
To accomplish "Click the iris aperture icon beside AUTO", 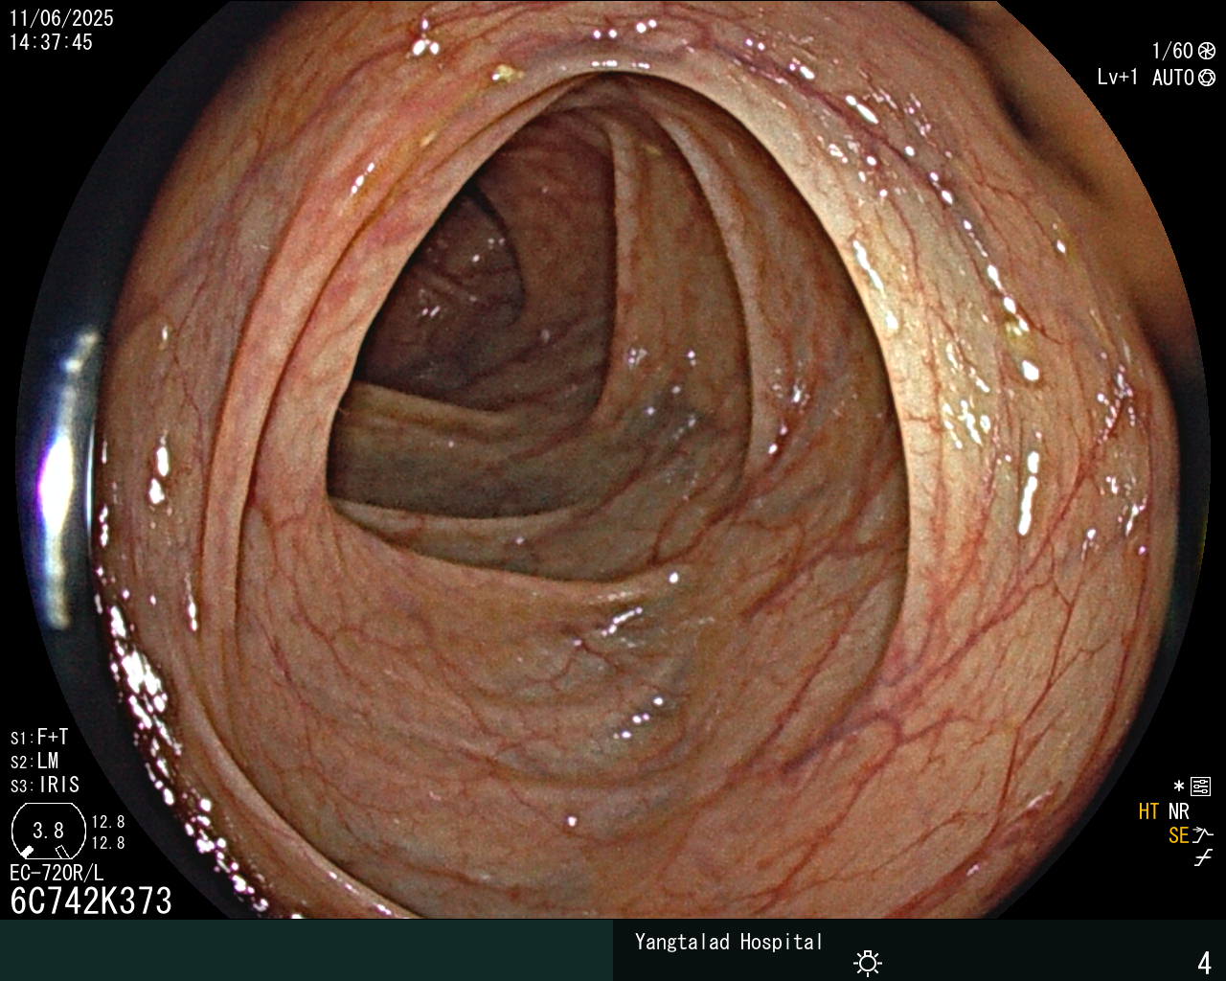I will coord(1207,78).
